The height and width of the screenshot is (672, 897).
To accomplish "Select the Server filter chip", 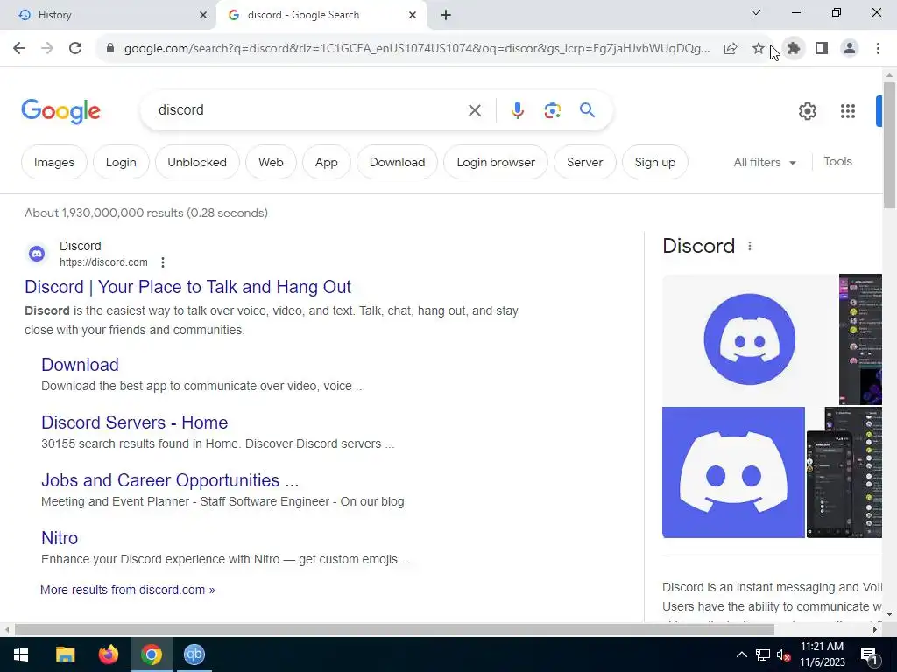I will click(x=584, y=162).
